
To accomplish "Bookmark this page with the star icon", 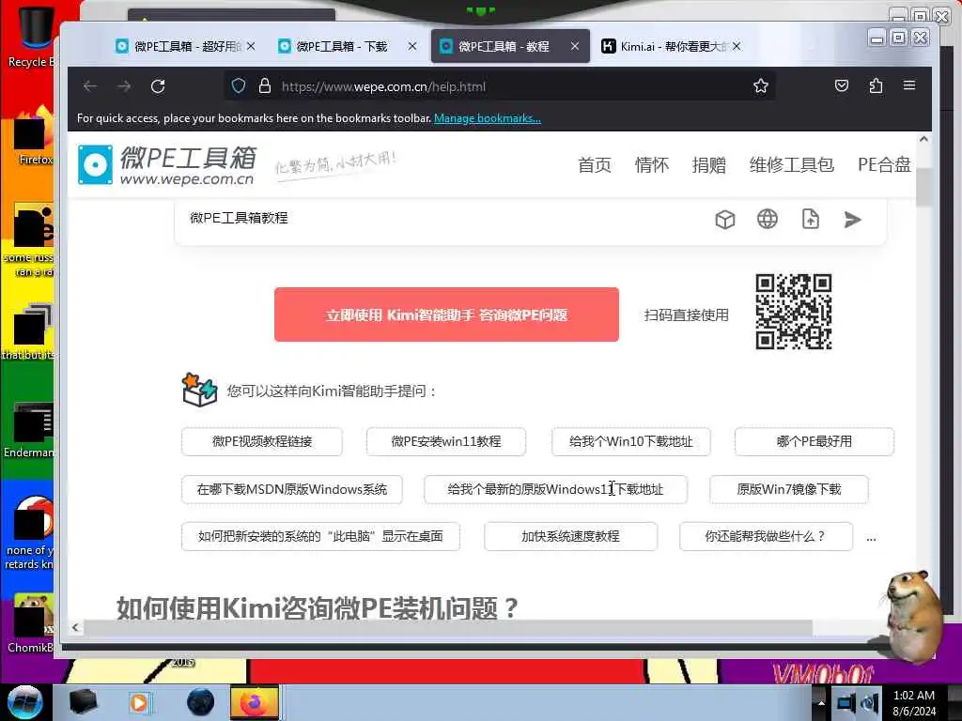I will (761, 85).
